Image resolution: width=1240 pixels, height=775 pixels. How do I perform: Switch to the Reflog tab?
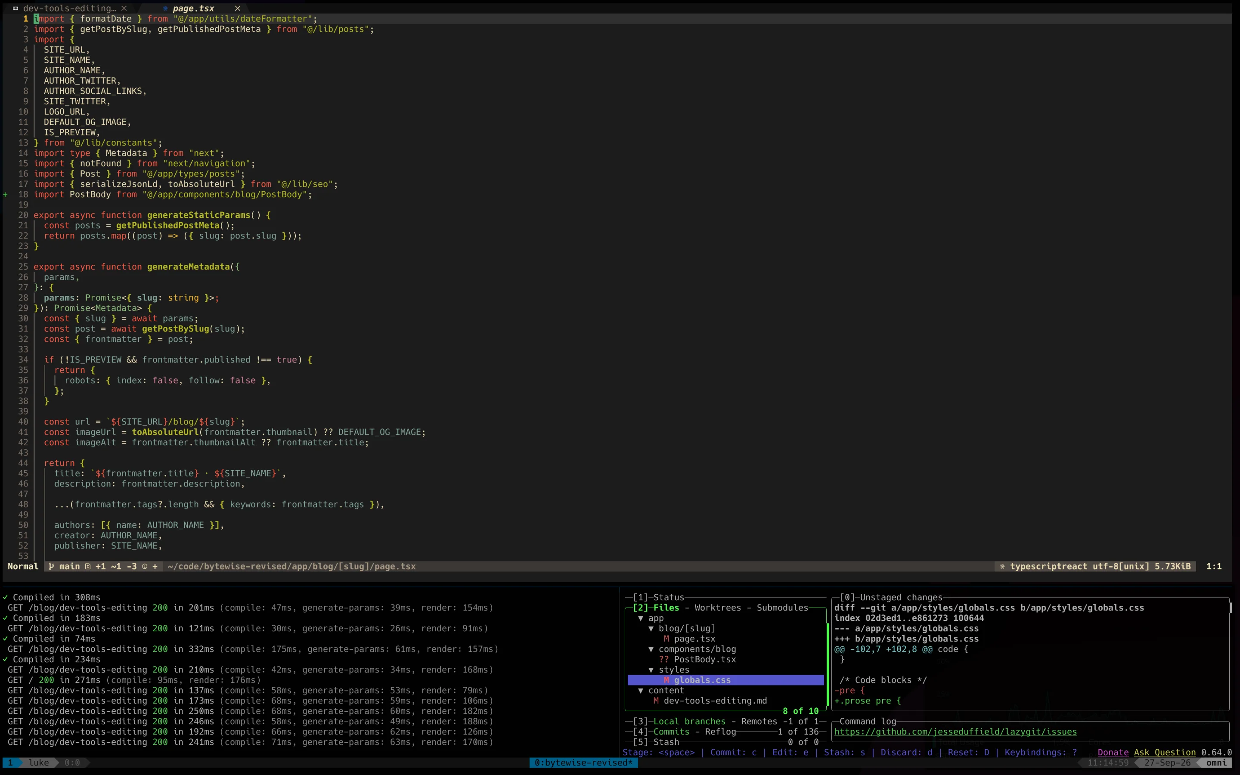pyautogui.click(x=720, y=732)
